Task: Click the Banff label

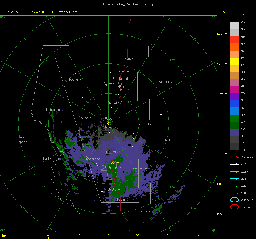Action: pos(47,158)
